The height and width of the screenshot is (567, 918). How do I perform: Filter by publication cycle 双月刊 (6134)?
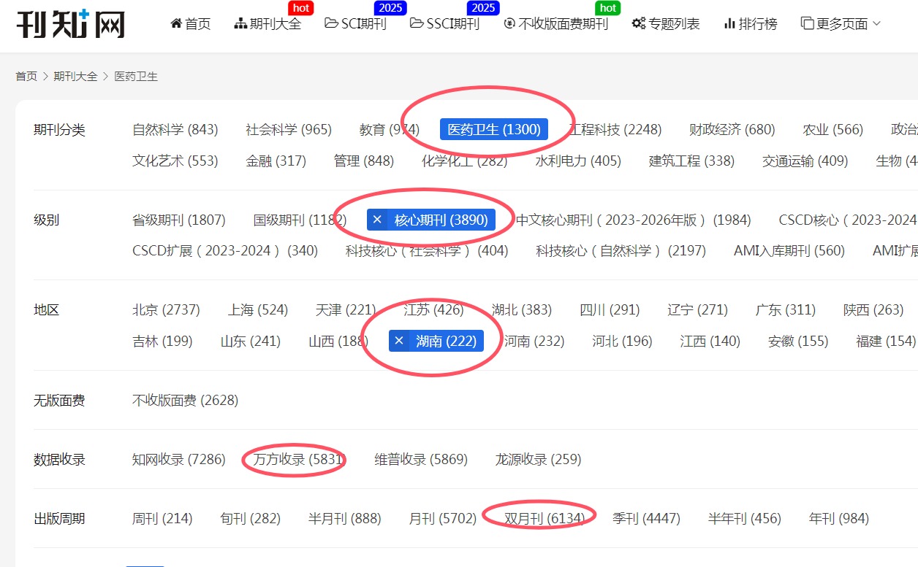coord(545,518)
